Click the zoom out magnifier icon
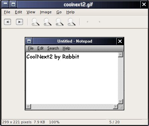The width and height of the screenshot is (149, 126). pyautogui.click(x=48, y=22)
